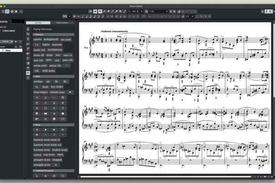Select the Object Selection arrow tool
This screenshot has height=183, width=275.
coord(100,12)
